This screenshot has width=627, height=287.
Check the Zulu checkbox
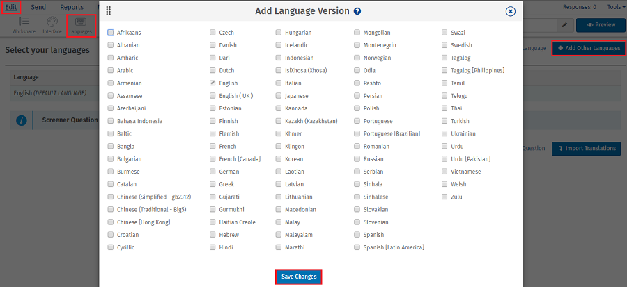click(444, 197)
